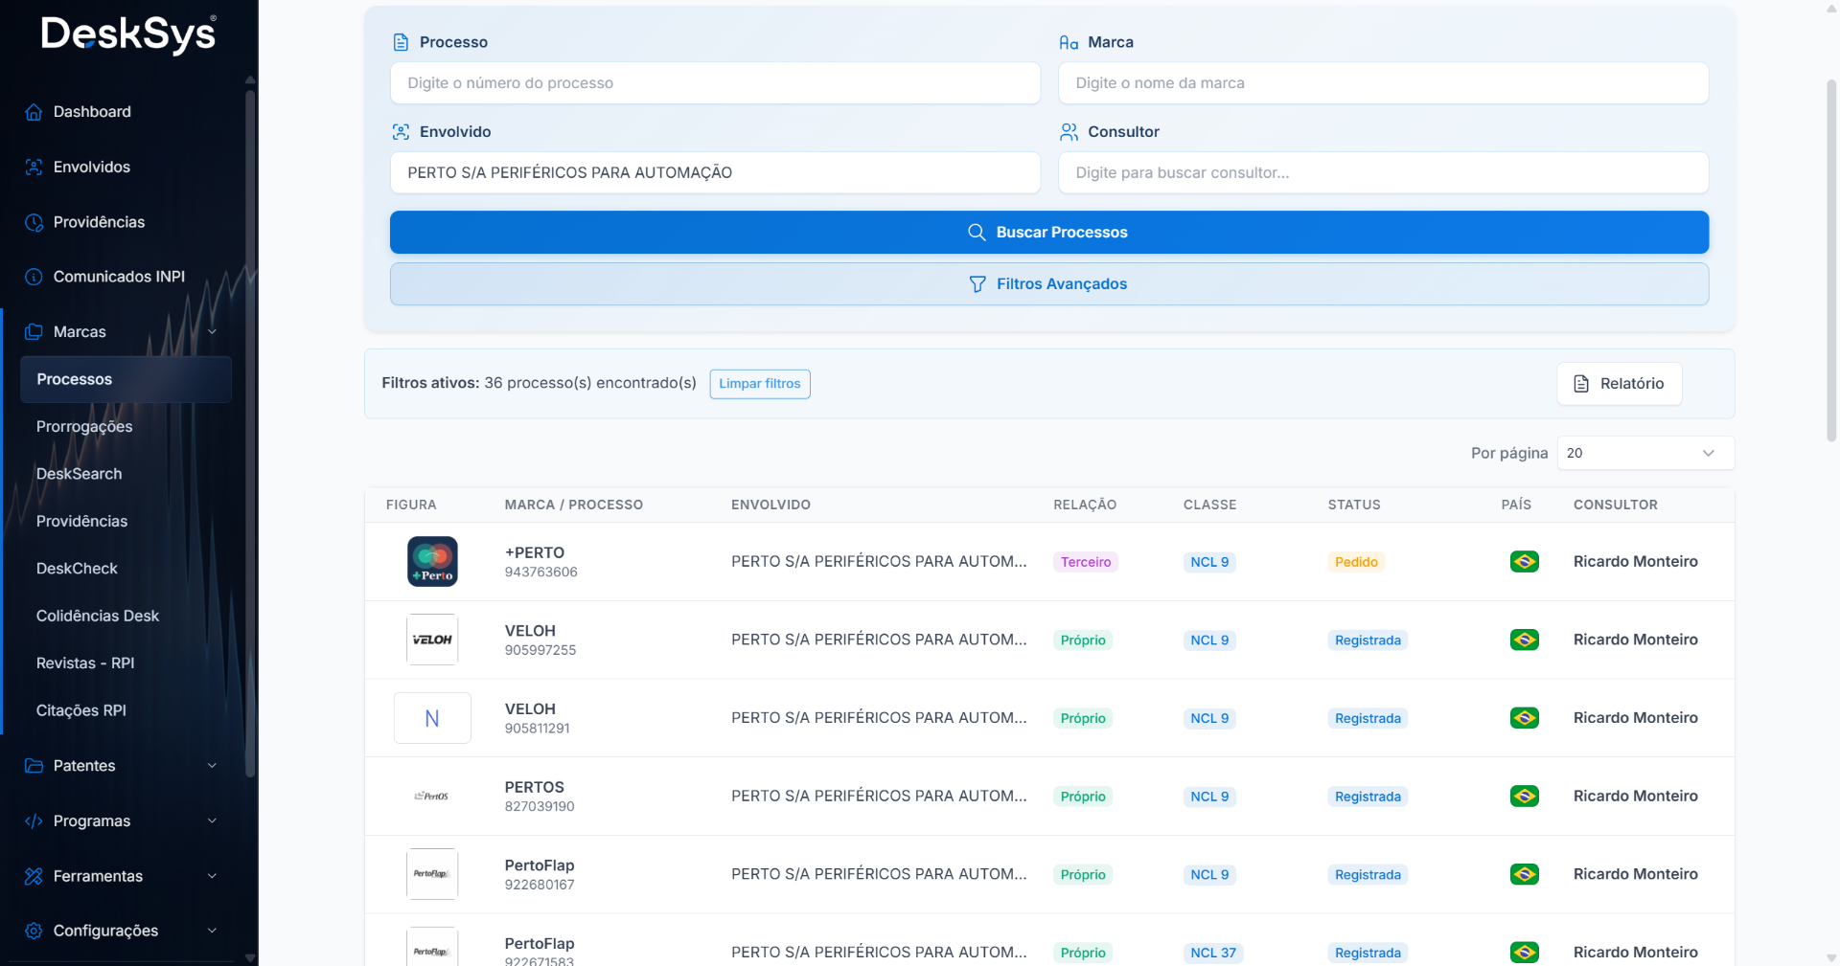The width and height of the screenshot is (1840, 966).
Task: Expand Filtros Avançados panel
Action: [1049, 284]
